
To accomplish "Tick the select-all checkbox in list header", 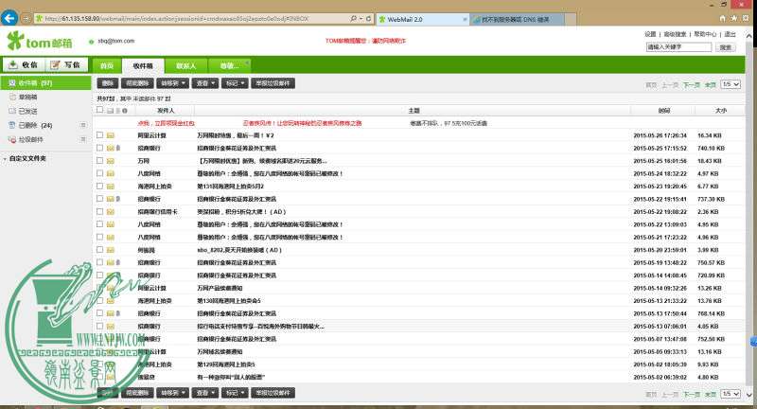I will (x=99, y=110).
